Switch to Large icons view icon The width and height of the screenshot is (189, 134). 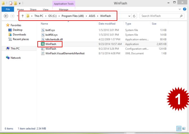[184, 128]
